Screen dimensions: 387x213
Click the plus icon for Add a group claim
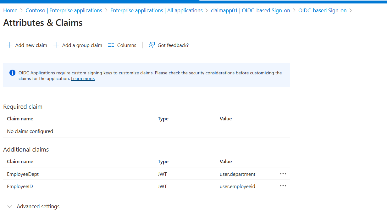[56, 45]
